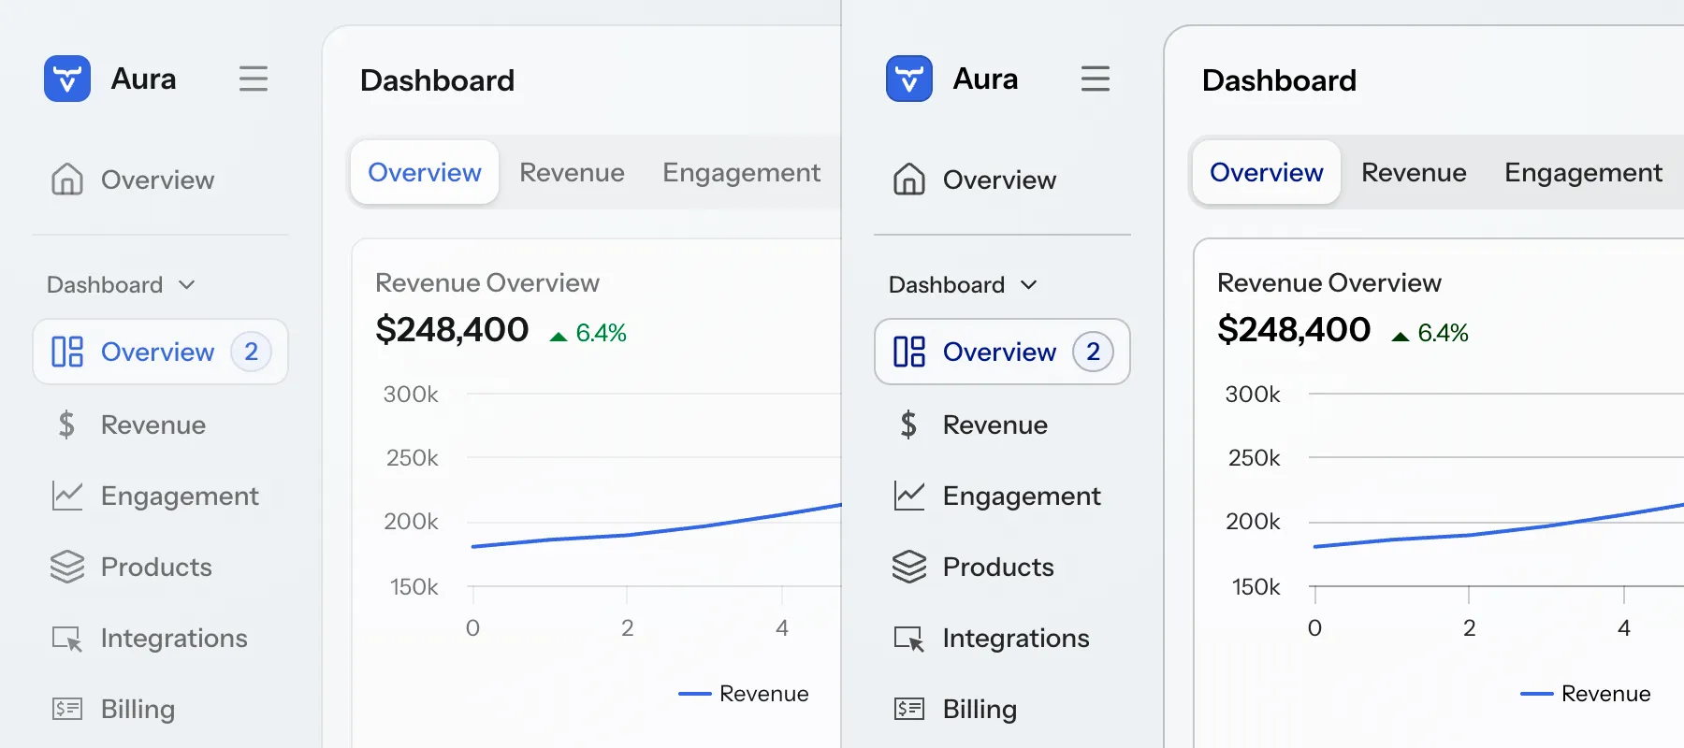1684x748 pixels.
Task: Click the Aura logo icon in the left dashboard
Action: tap(67, 79)
